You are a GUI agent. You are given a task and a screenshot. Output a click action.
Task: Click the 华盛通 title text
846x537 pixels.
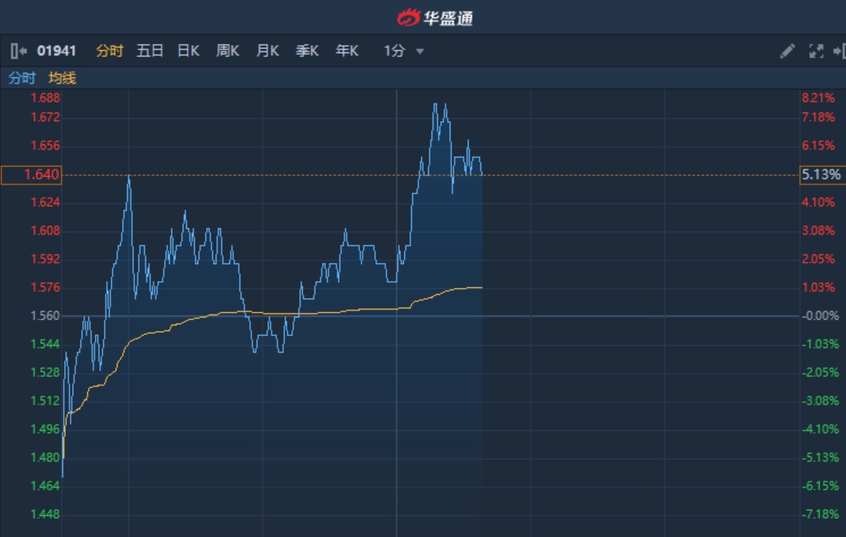448,17
